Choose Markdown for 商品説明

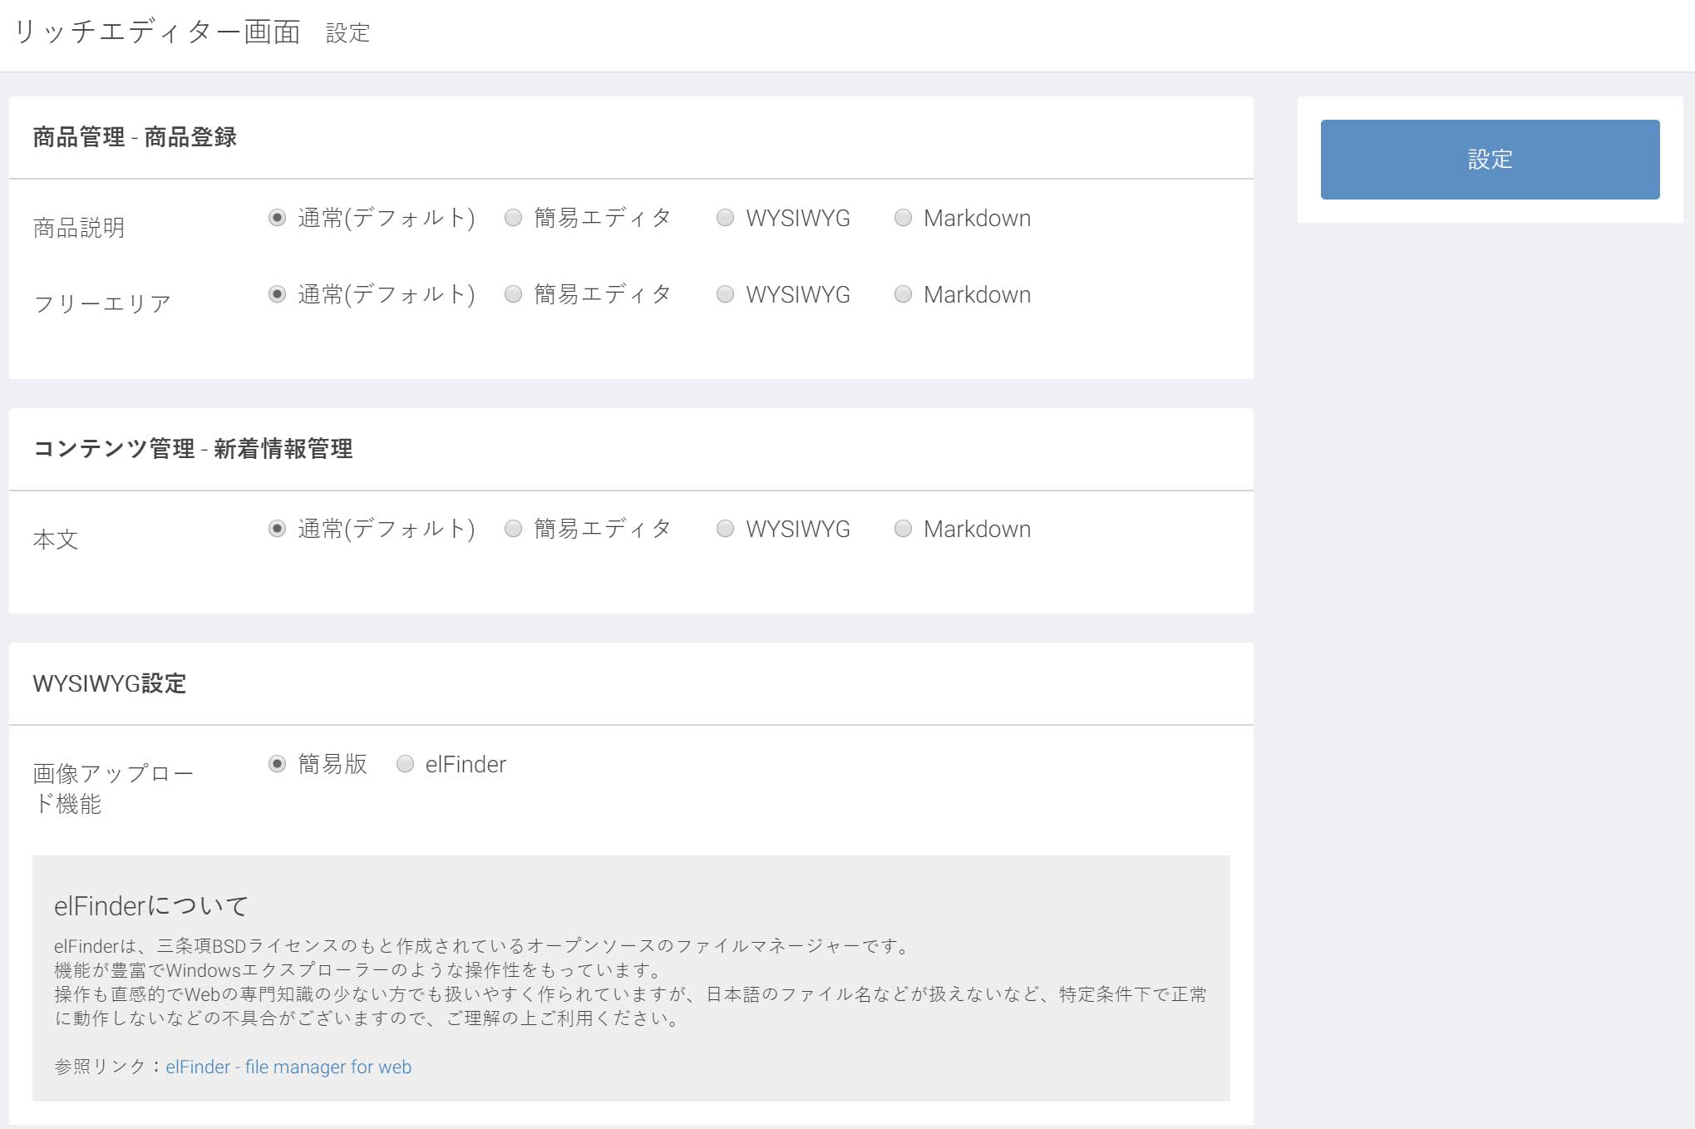click(x=904, y=218)
